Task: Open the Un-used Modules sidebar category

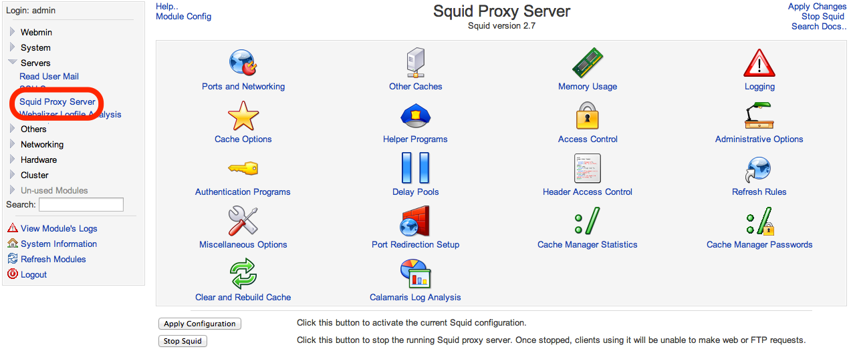Action: [x=54, y=190]
